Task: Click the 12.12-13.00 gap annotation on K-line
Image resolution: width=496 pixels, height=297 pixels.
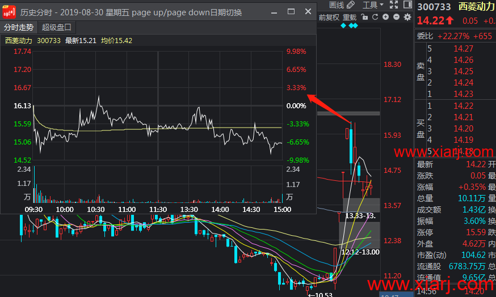Action: tap(360, 252)
